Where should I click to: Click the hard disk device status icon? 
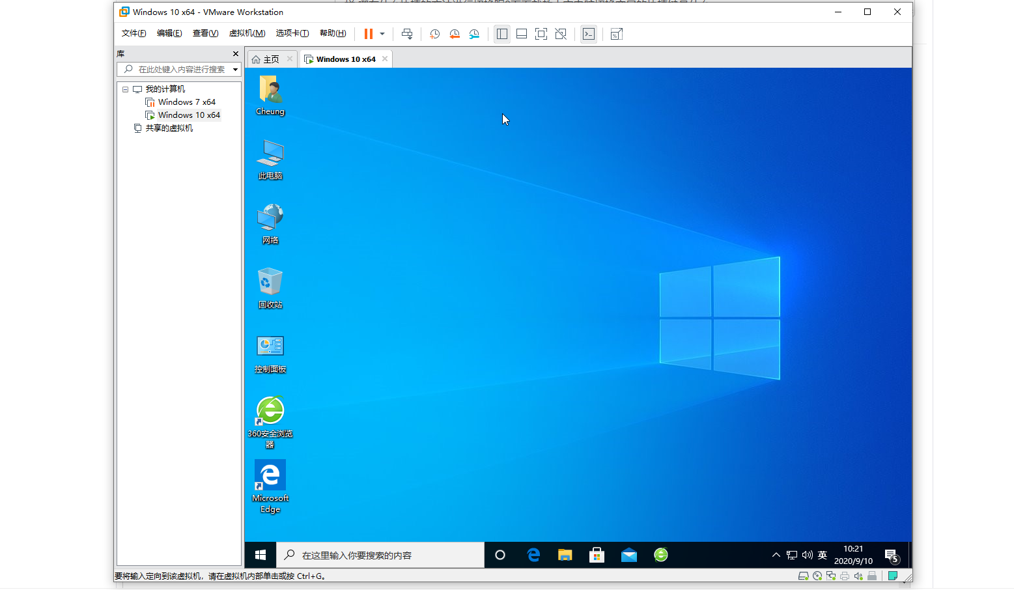[x=803, y=576]
